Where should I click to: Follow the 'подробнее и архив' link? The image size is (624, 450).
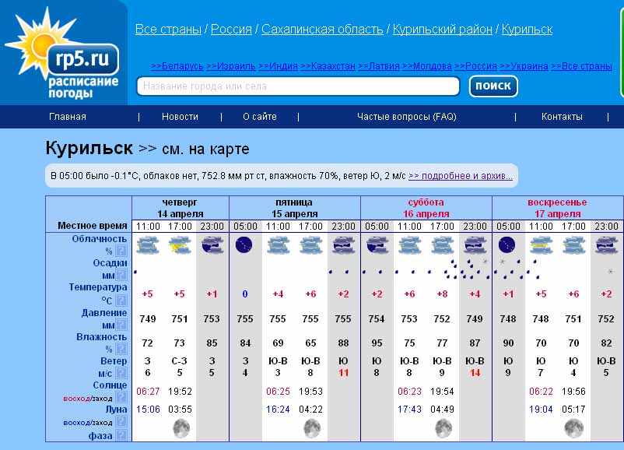pos(460,176)
